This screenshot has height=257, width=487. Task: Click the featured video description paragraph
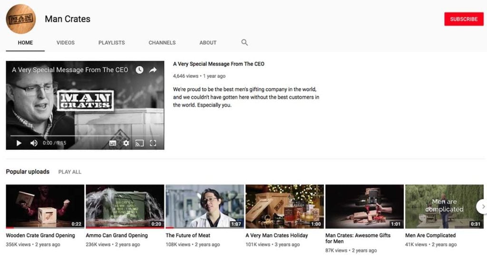click(x=246, y=97)
